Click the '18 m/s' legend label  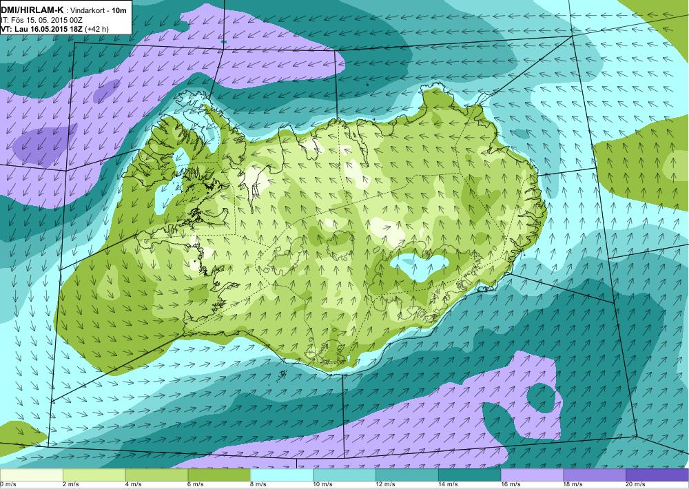(573, 485)
